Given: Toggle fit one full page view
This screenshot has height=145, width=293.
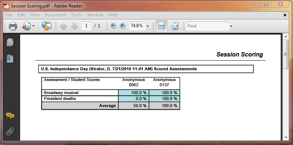Looking at the screenshot, I should coord(175,26).
